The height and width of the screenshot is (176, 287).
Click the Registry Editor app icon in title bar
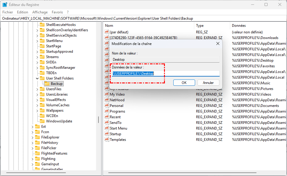(x=5, y=4)
